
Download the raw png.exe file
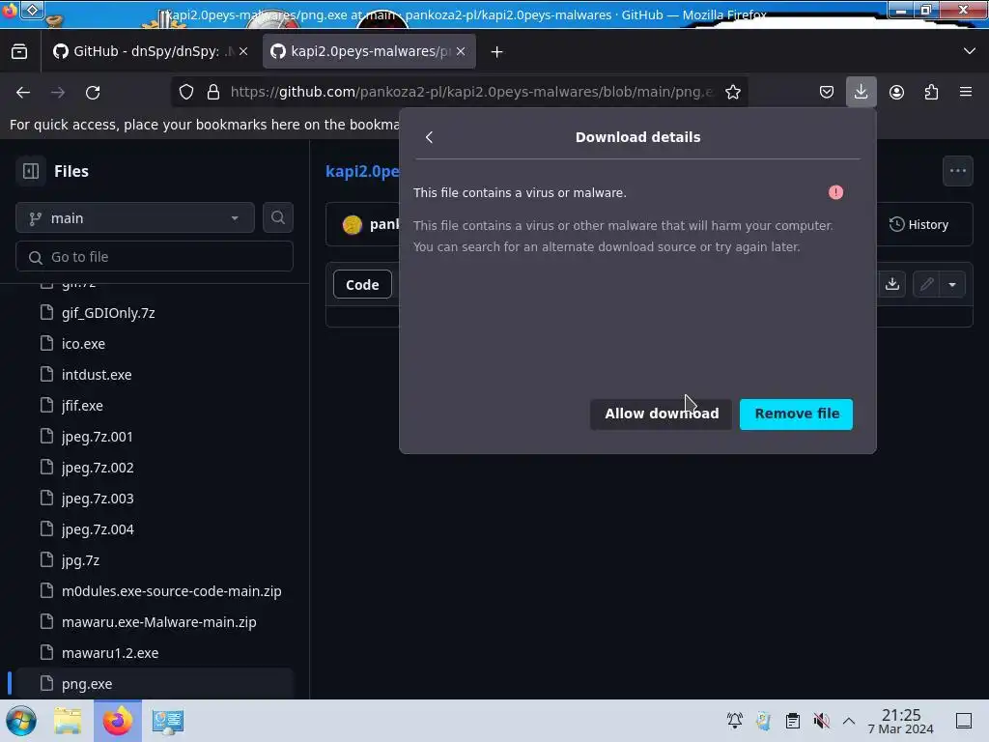(x=892, y=284)
